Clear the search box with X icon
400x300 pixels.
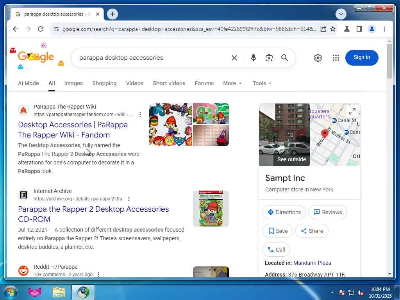[234, 58]
